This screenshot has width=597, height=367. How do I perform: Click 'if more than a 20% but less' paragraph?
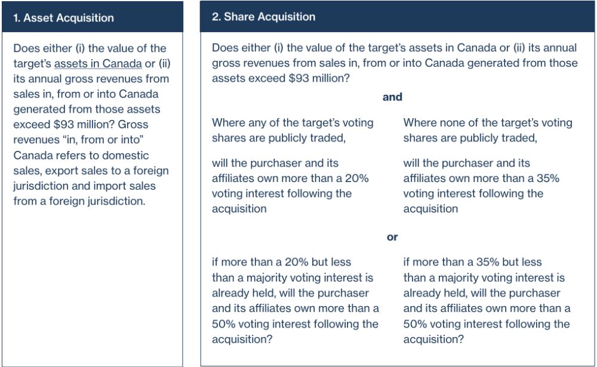pyautogui.click(x=296, y=300)
